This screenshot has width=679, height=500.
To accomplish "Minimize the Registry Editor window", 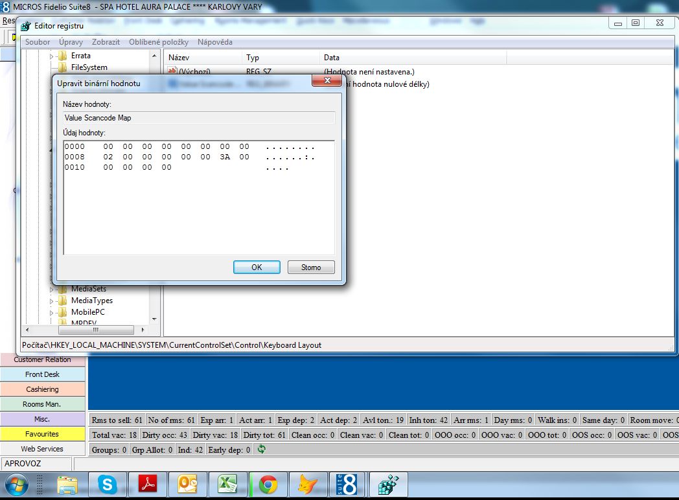I will click(618, 23).
